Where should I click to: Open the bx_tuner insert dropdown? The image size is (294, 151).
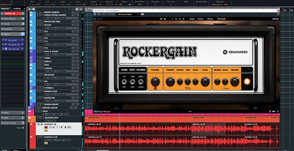pos(23,40)
